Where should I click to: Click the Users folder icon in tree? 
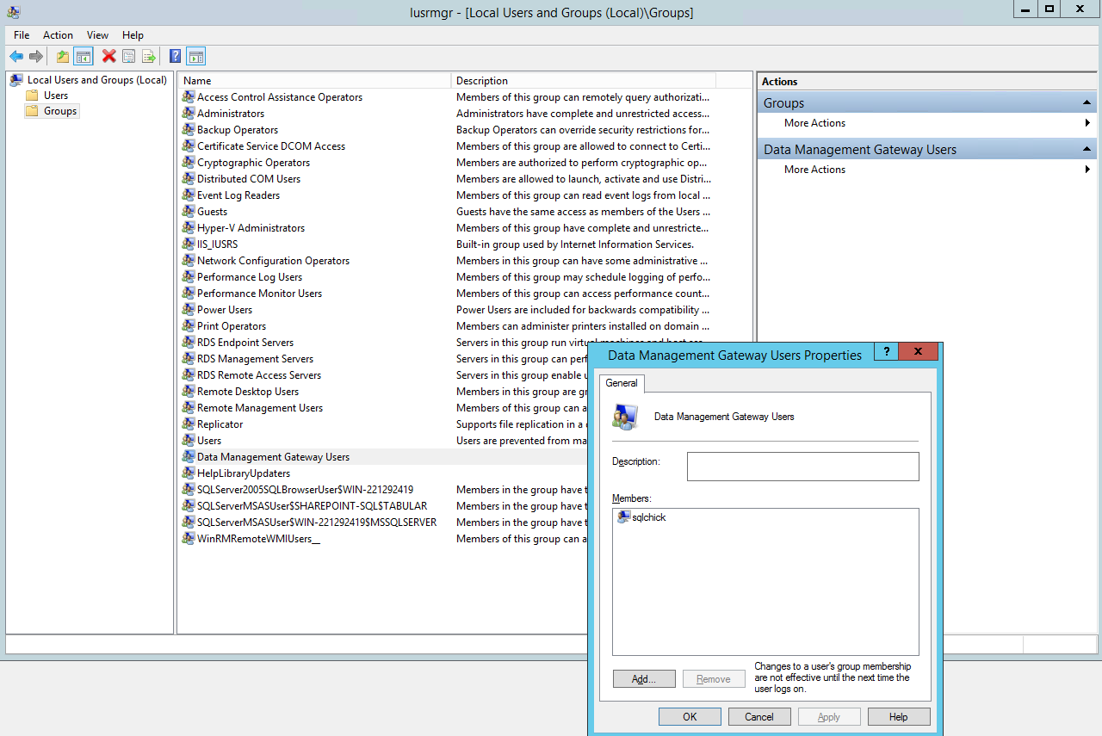(x=32, y=96)
